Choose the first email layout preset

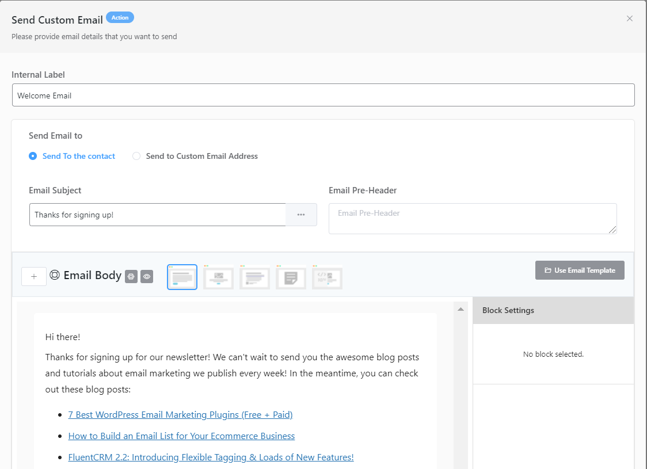182,277
